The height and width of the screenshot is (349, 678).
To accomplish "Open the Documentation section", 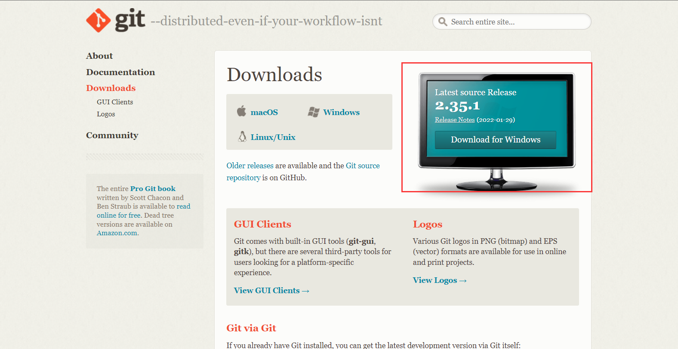I will click(x=120, y=72).
